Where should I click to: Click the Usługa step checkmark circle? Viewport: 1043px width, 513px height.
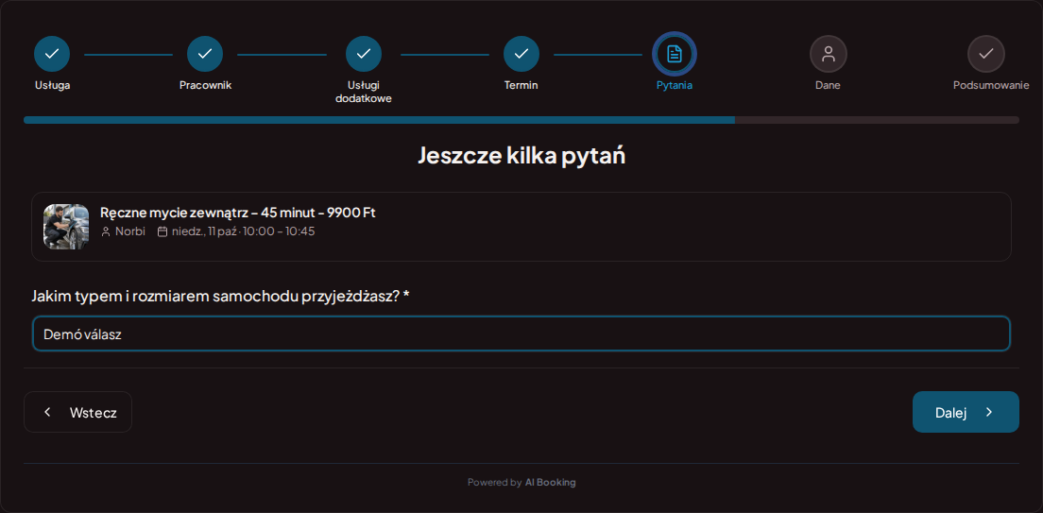[52, 54]
